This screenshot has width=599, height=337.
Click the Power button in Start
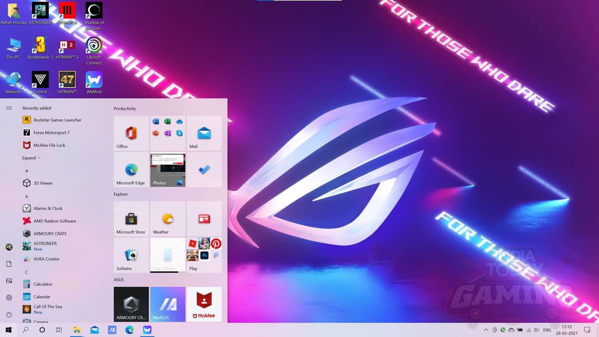click(x=9, y=315)
